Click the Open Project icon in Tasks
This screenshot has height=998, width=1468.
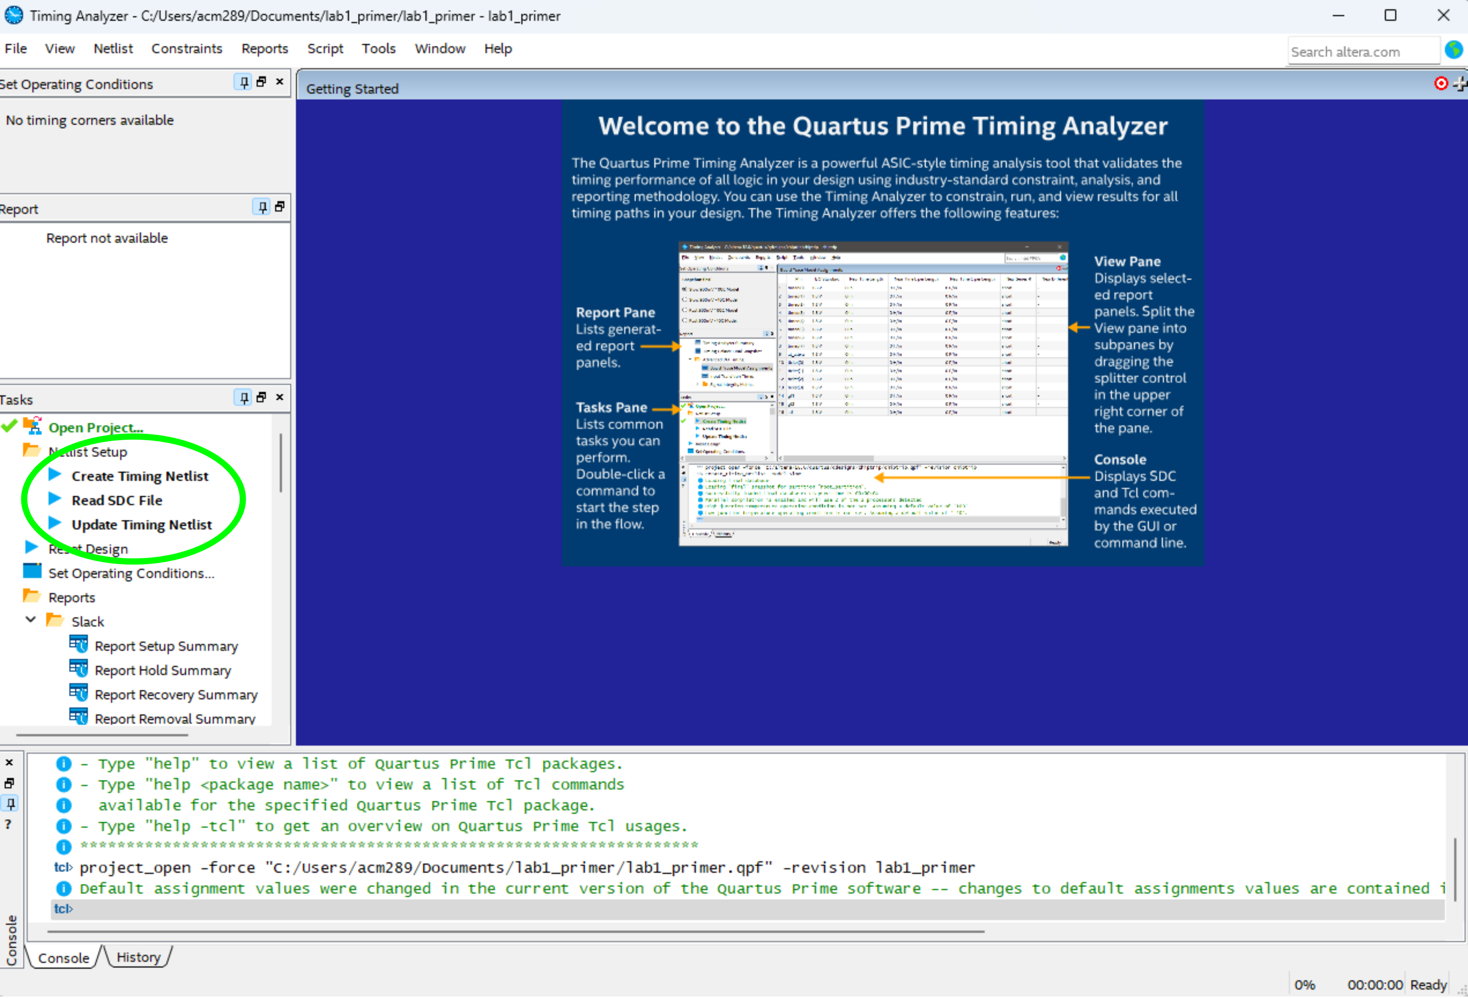[33, 426]
